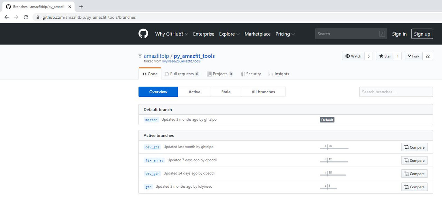The image size is (442, 198).
Task: Open the Insights tab
Action: tap(279, 74)
